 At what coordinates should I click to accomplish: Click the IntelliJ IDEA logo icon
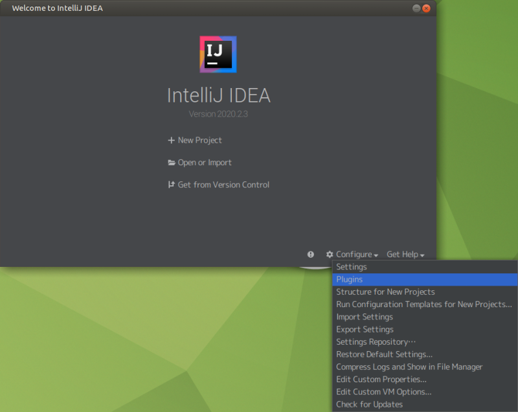[x=218, y=54]
